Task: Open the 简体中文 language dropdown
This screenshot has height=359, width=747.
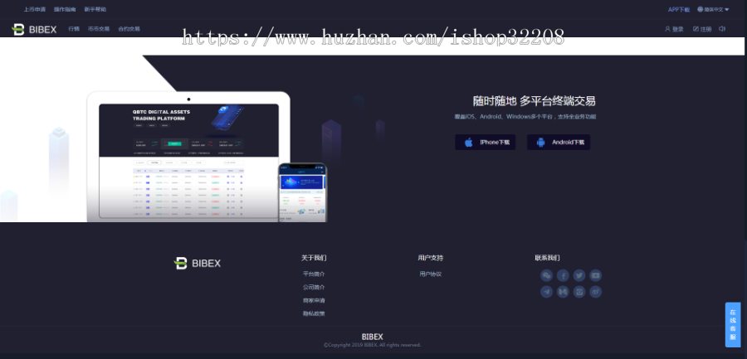Action: coord(713,9)
